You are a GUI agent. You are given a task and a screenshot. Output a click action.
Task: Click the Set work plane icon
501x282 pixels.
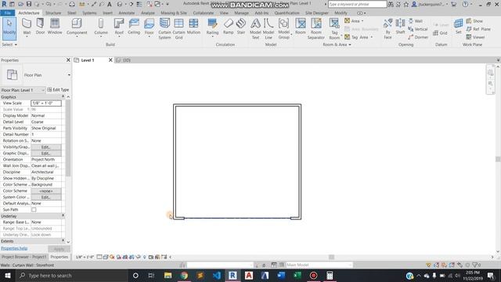pyautogui.click(x=459, y=27)
